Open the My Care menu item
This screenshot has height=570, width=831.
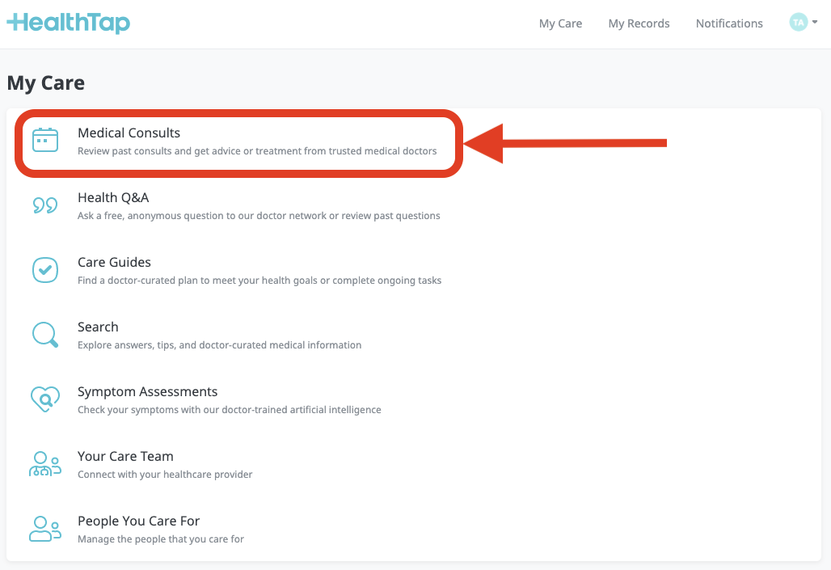tap(560, 23)
